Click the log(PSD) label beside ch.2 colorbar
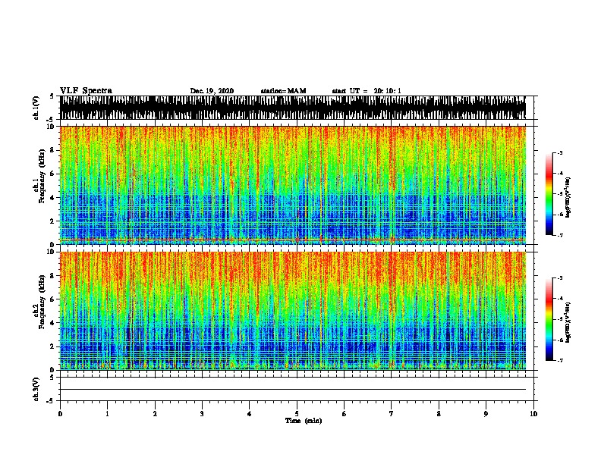Screen dimensions: 601x464 coord(568,323)
